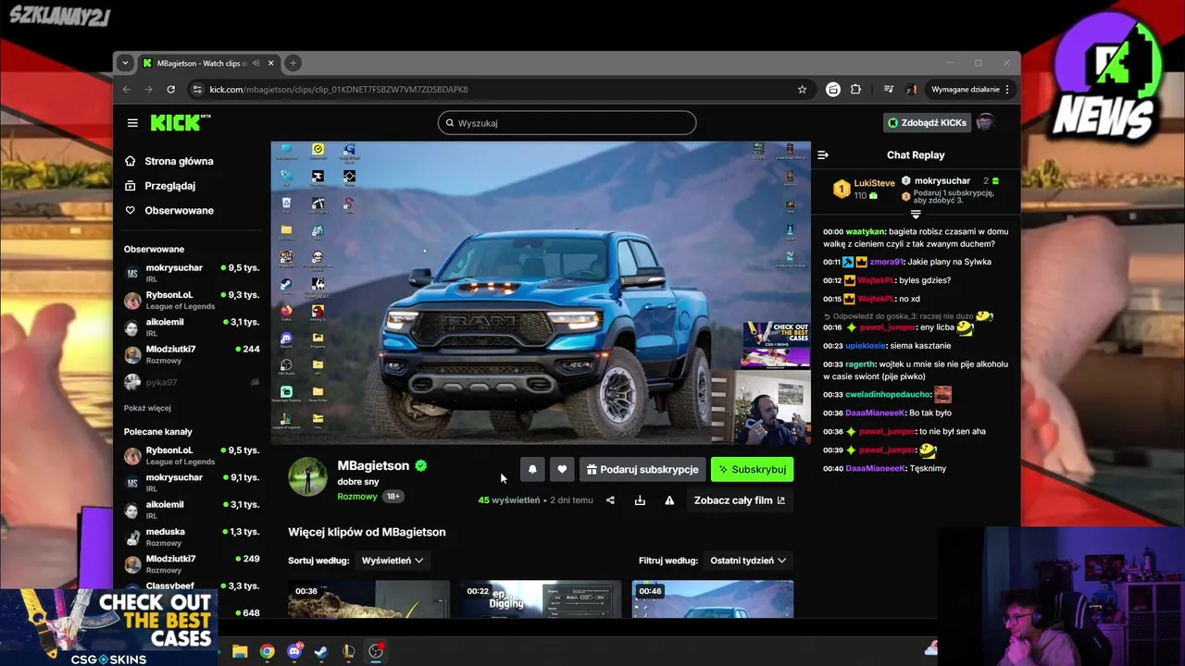
Task: Open the Ostatni tydzień filter dropdown
Action: tap(748, 561)
